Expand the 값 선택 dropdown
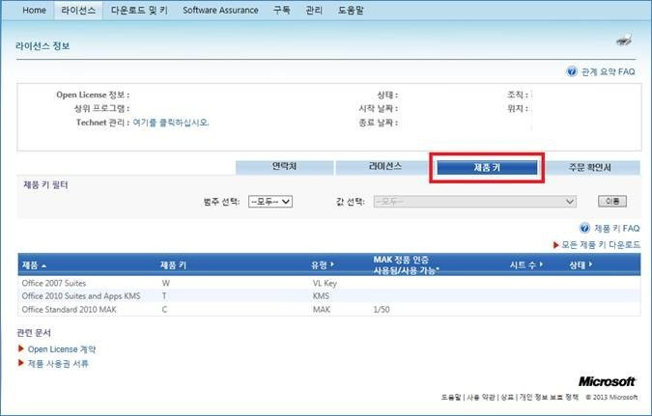 click(x=475, y=202)
